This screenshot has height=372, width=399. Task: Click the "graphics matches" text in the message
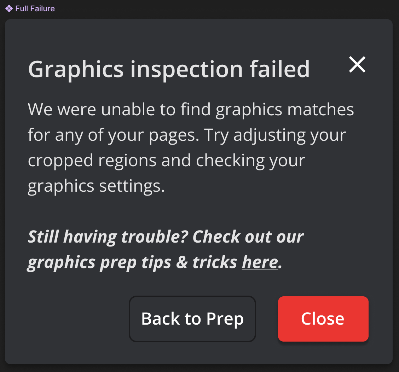click(x=285, y=110)
